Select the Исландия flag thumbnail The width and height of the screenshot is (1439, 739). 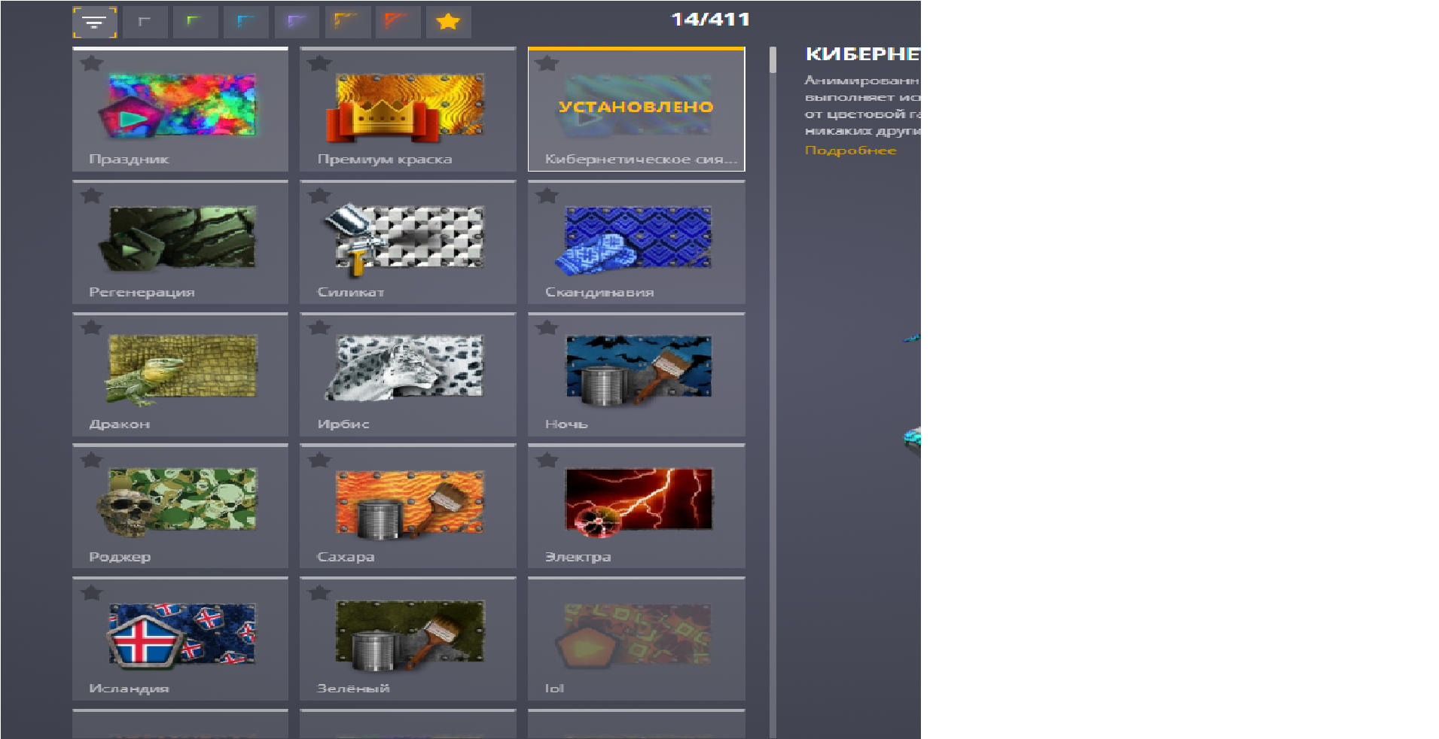pyautogui.click(x=181, y=634)
